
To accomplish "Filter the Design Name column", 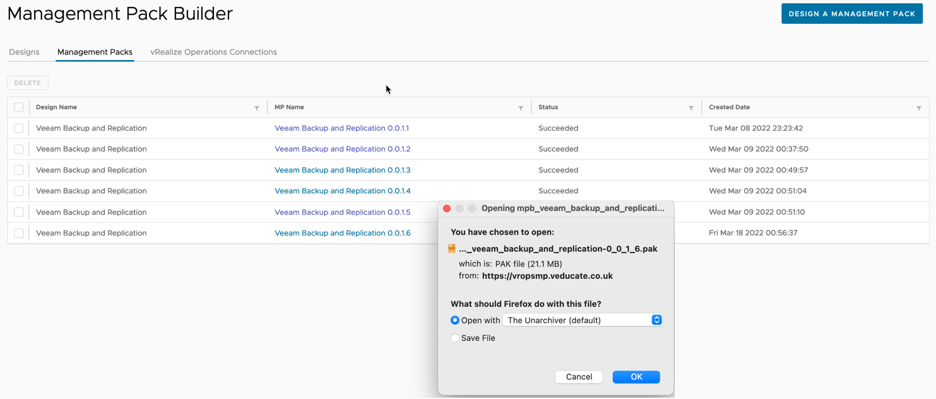I will point(257,108).
